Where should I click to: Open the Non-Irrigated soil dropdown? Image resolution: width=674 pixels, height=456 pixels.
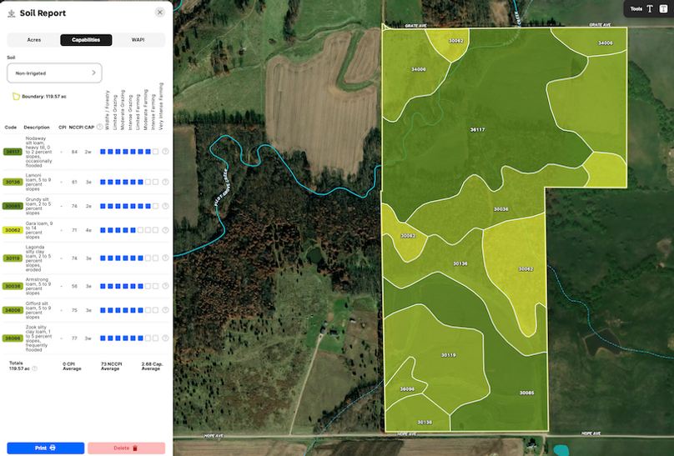(x=54, y=73)
